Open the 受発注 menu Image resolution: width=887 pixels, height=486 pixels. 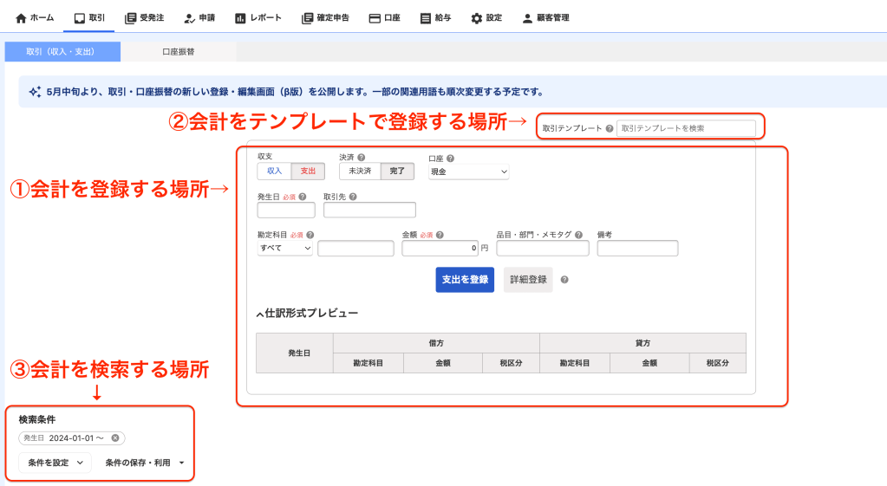tap(144, 18)
